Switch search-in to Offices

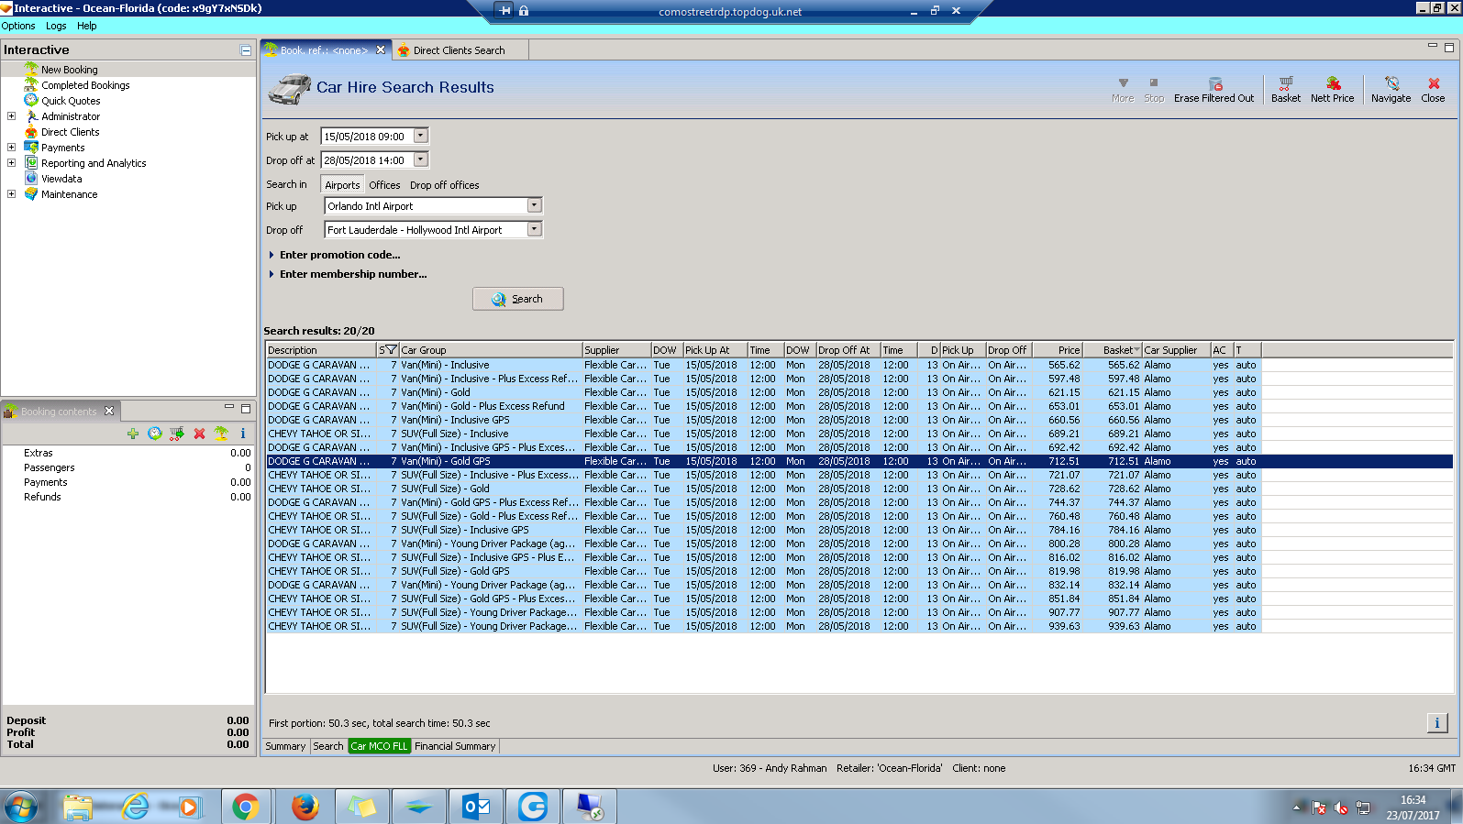pos(384,185)
